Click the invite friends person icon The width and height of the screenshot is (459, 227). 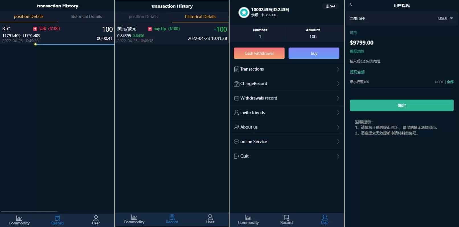[x=236, y=113]
